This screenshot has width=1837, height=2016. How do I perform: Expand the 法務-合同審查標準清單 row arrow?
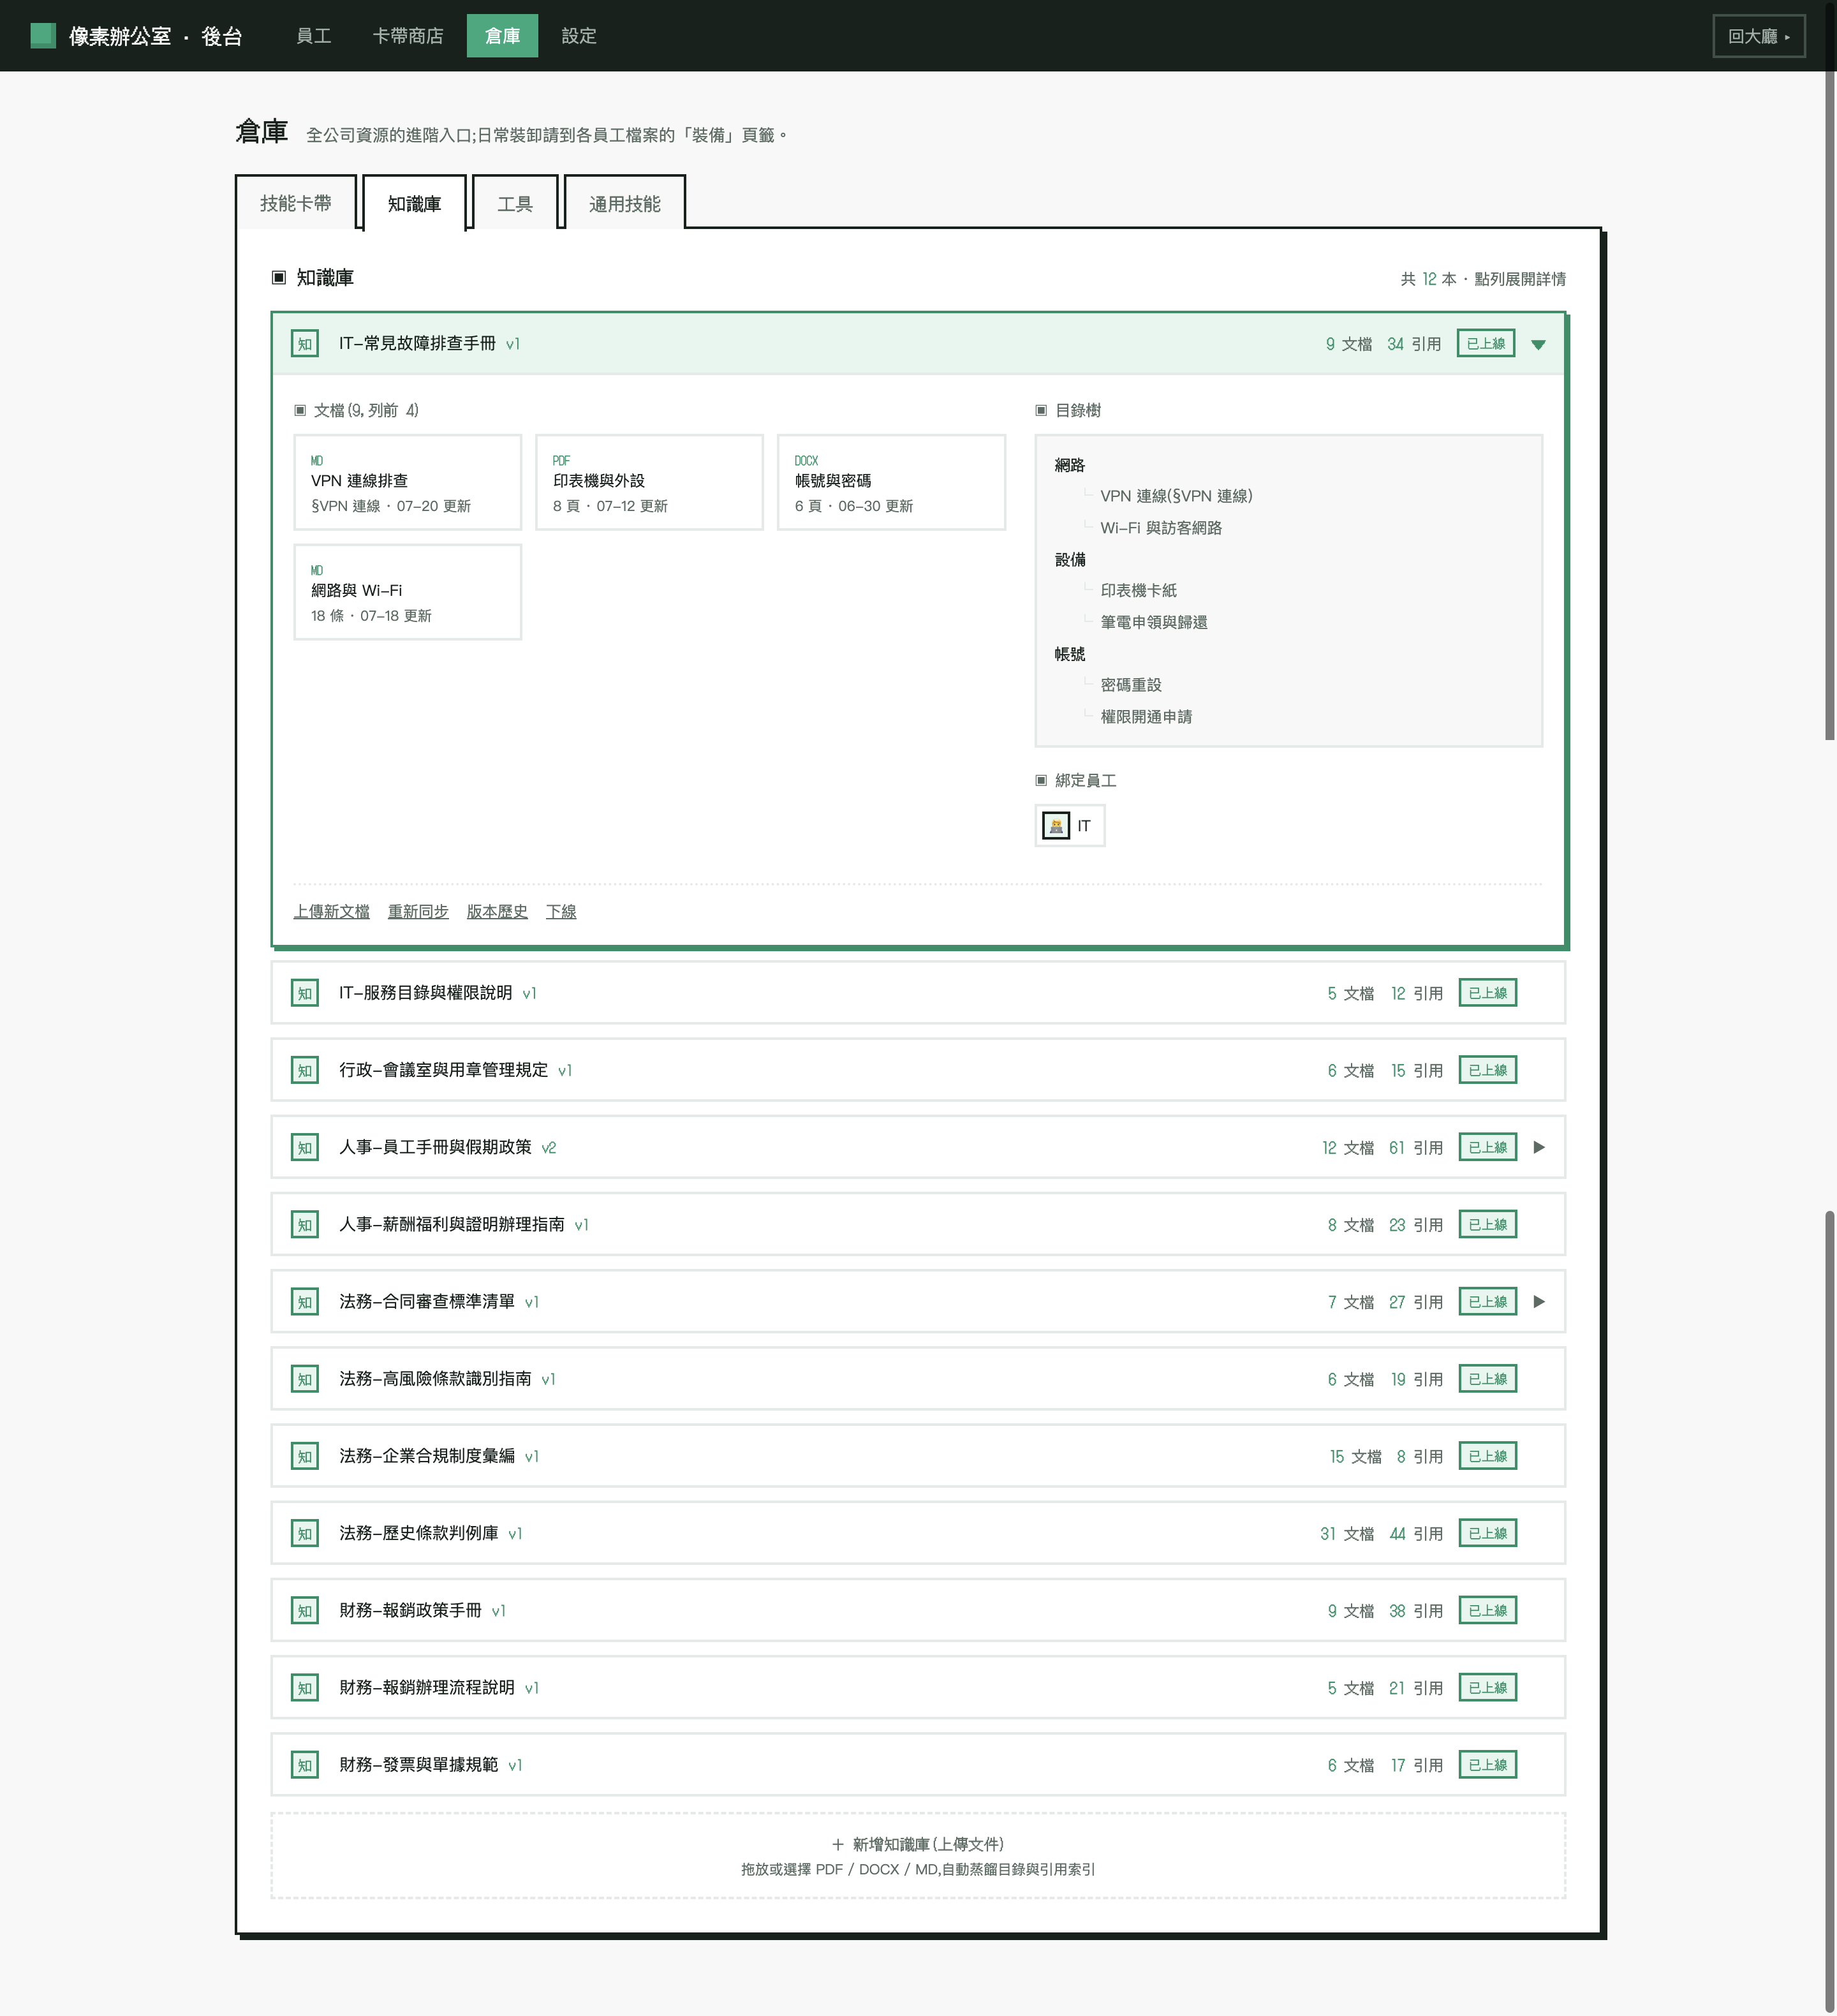click(1540, 1302)
